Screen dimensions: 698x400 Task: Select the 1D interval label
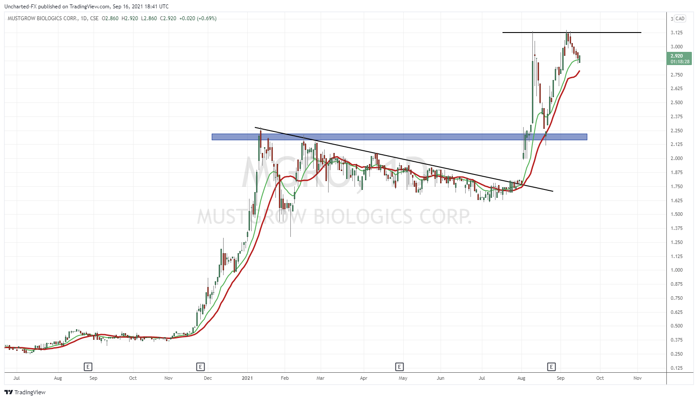(x=84, y=18)
